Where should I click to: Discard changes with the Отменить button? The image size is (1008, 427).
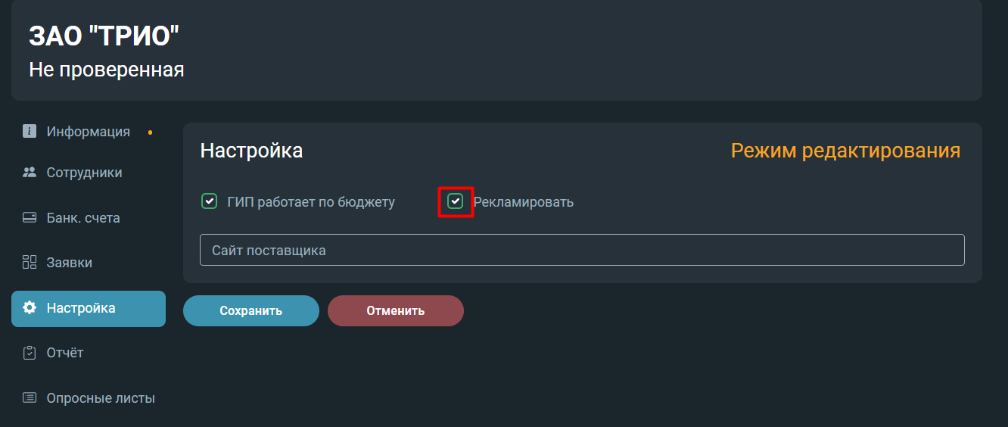[396, 310]
